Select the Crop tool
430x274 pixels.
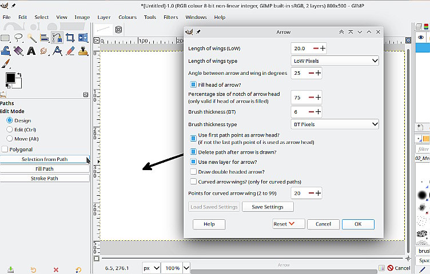pyautogui.click(x=70, y=38)
